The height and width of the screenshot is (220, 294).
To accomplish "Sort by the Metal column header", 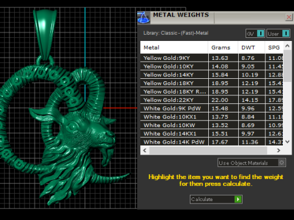I will point(174,48).
